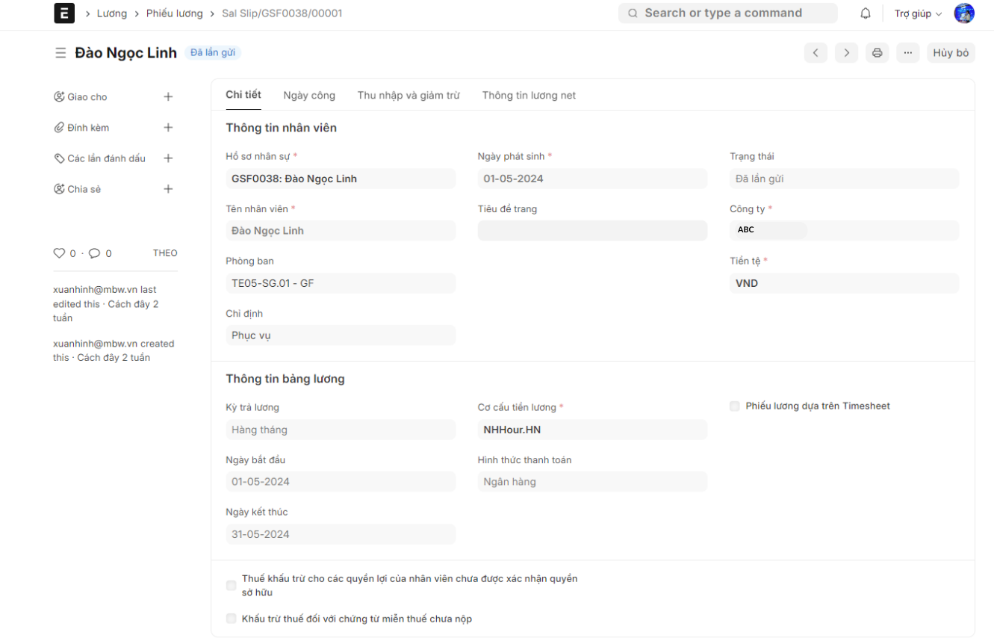Toggle Khấu trừ thuế đối với chứng từ checkbox
Screen dimensions: 994x644
click(x=232, y=619)
